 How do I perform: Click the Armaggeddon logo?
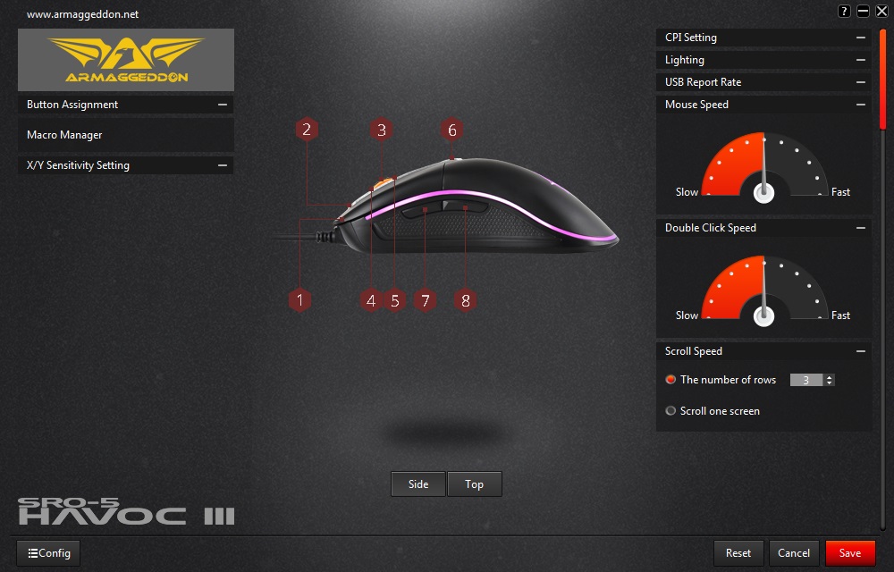pyautogui.click(x=125, y=59)
